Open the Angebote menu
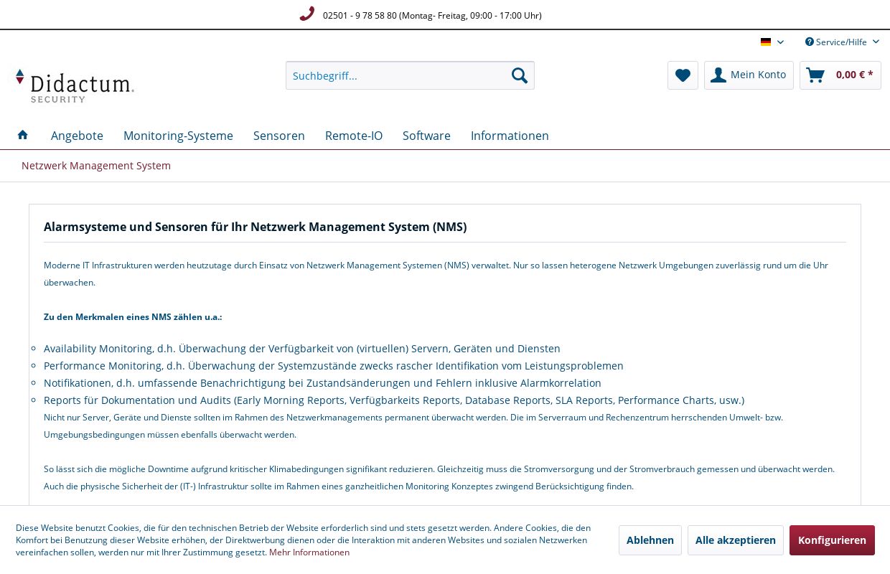890x574 pixels. 77,136
